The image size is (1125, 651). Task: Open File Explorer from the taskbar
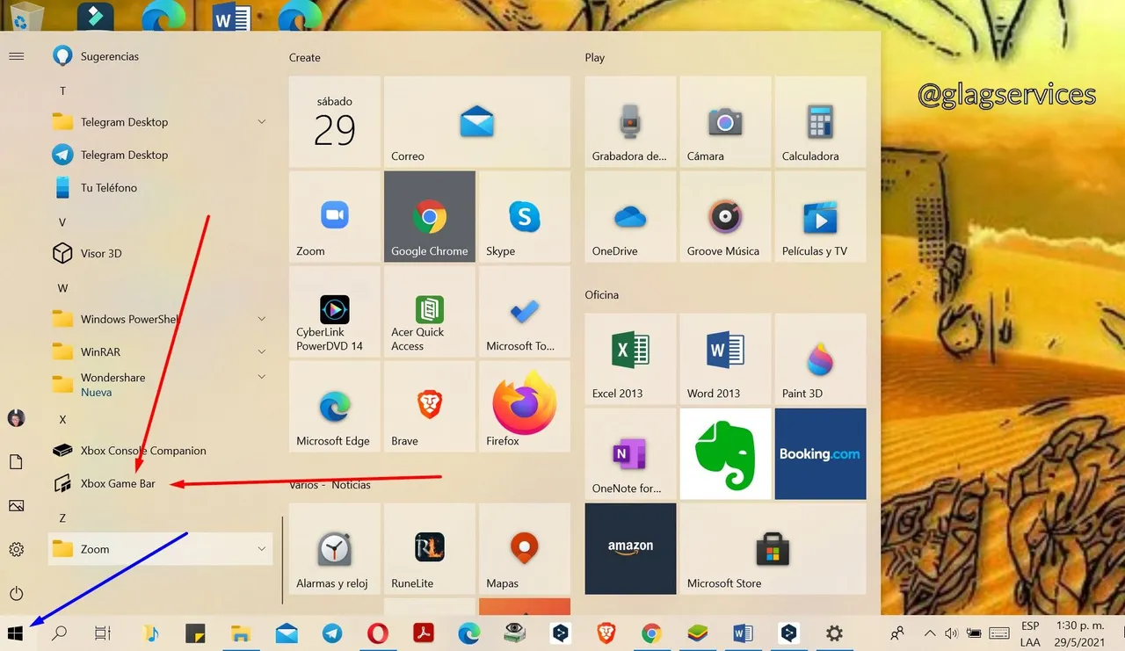coord(241,633)
